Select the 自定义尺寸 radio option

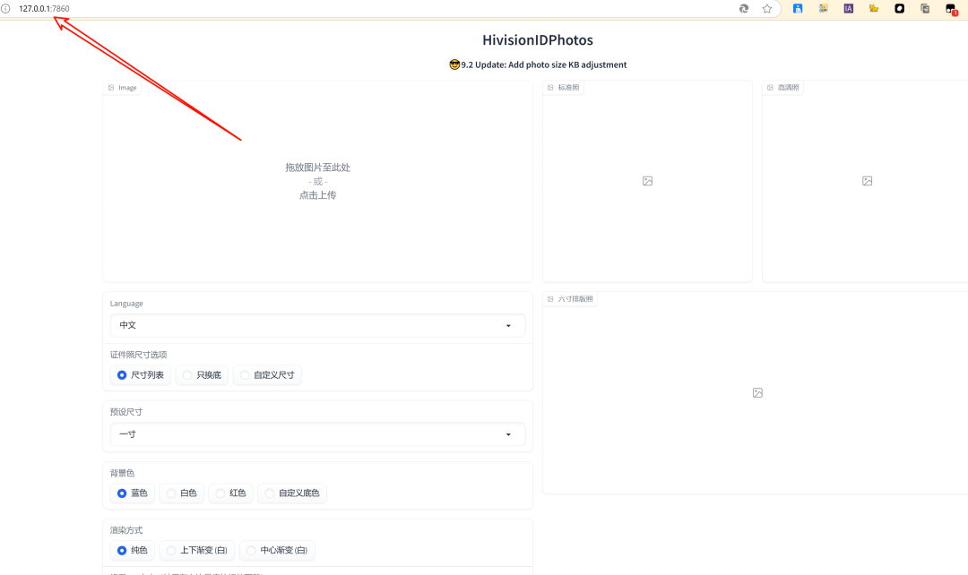coord(268,375)
